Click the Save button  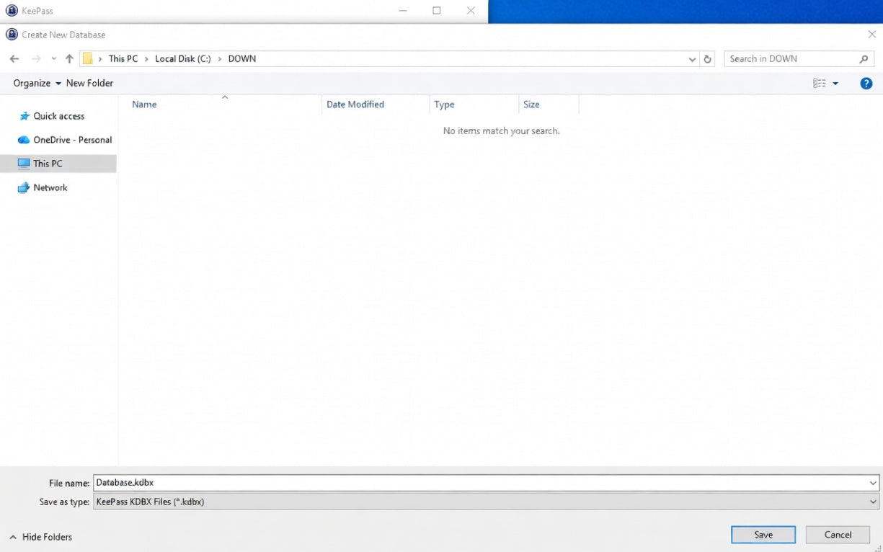point(763,535)
